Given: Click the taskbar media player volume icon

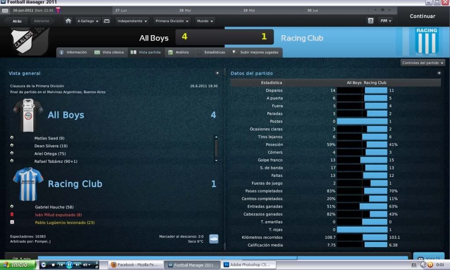Looking at the screenshot, I should coord(85,265).
